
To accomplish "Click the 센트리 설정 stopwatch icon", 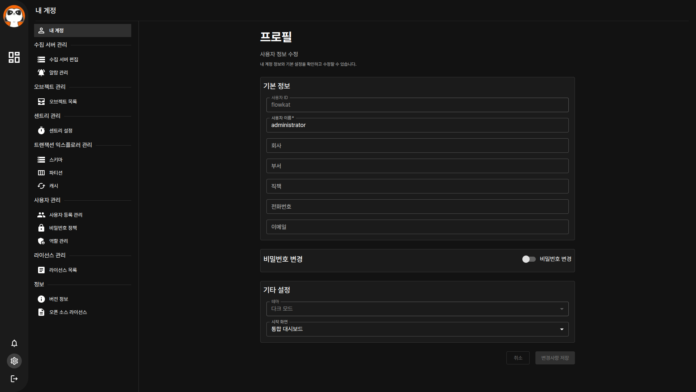I will click(41, 131).
